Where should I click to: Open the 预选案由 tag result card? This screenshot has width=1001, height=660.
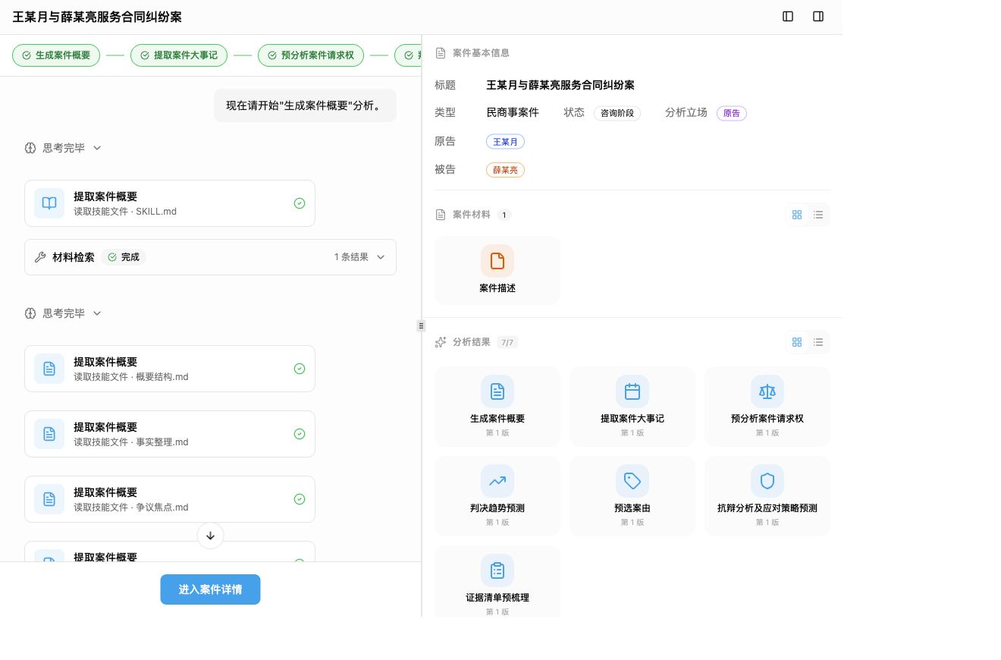632,496
